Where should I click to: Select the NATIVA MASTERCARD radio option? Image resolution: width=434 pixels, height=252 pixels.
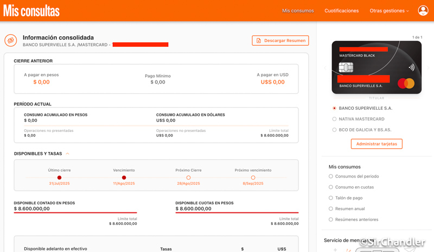tap(334, 119)
